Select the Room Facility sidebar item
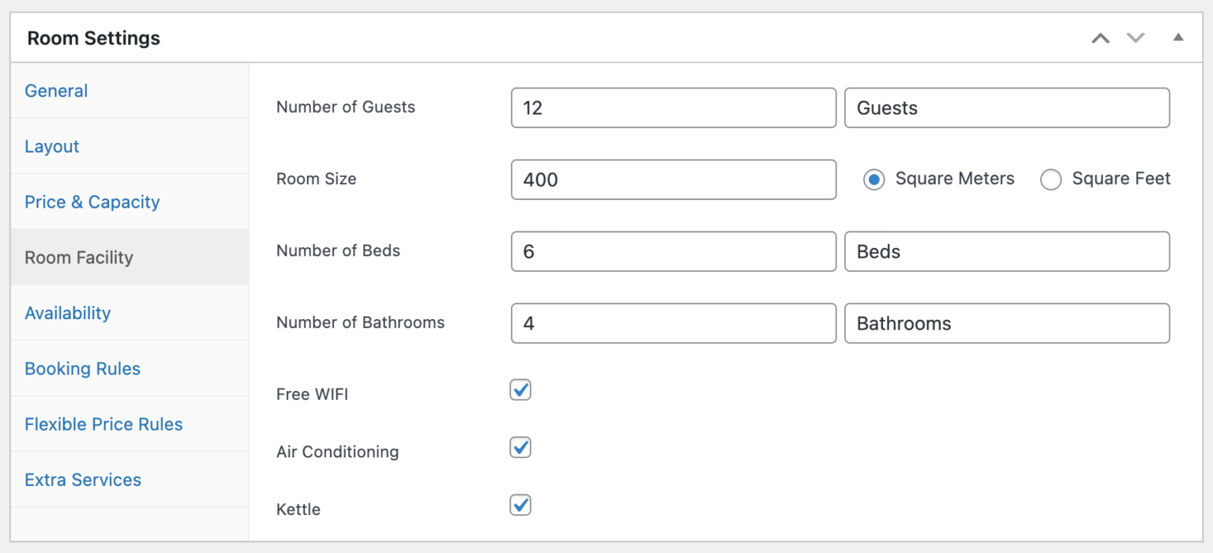 tap(79, 258)
